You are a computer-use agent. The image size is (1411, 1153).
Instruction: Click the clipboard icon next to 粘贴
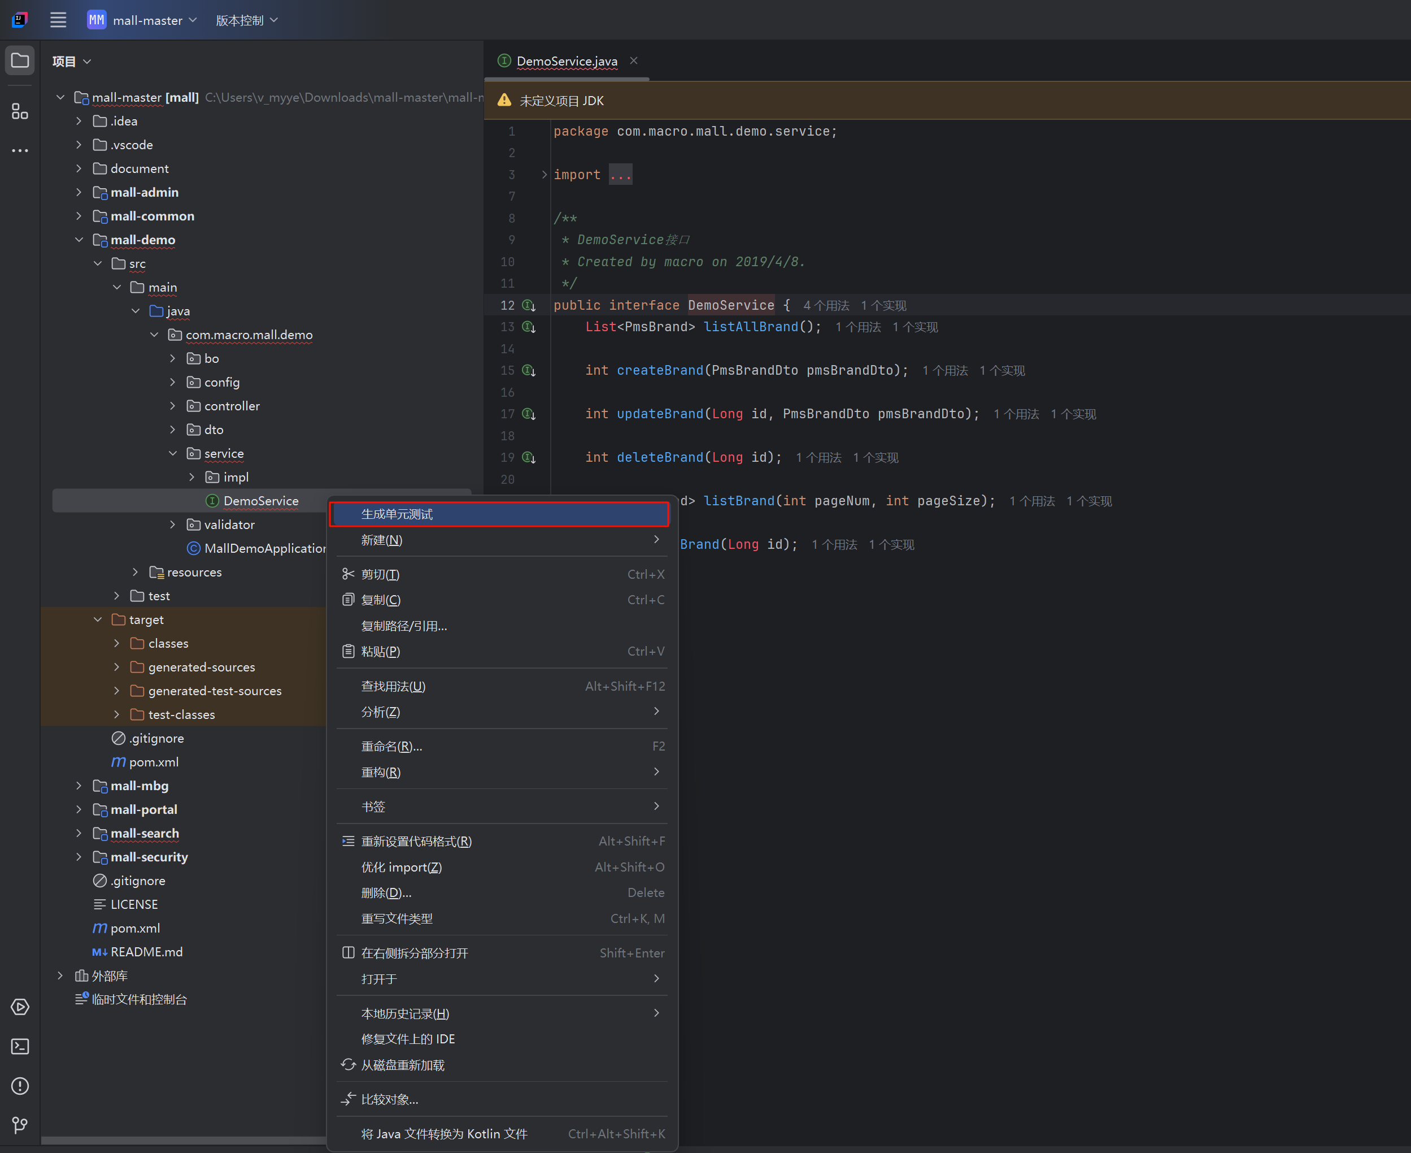pos(349,652)
